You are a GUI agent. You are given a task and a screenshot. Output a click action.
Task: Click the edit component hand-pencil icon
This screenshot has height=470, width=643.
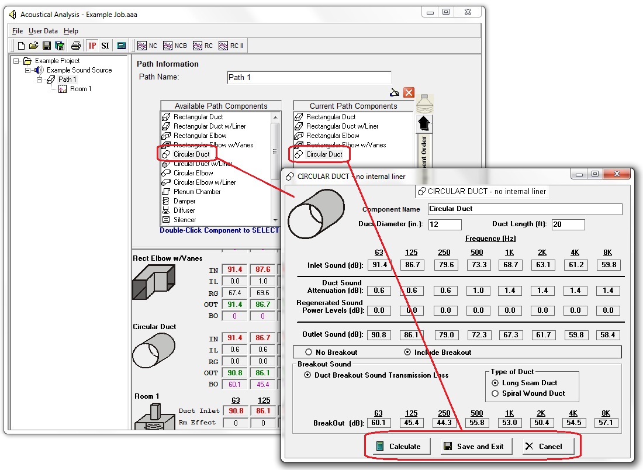(395, 92)
